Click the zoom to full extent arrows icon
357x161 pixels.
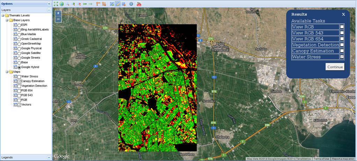coord(56,4)
